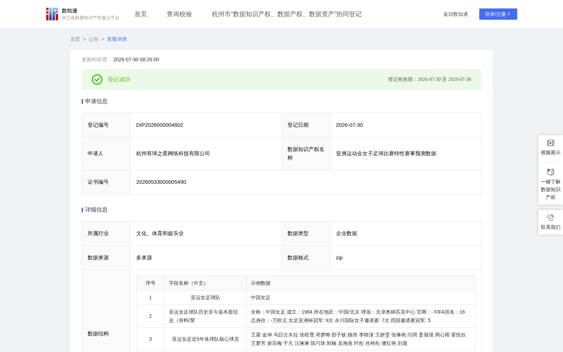
Task: Click the 数据格式 label cell
Action: (306, 258)
